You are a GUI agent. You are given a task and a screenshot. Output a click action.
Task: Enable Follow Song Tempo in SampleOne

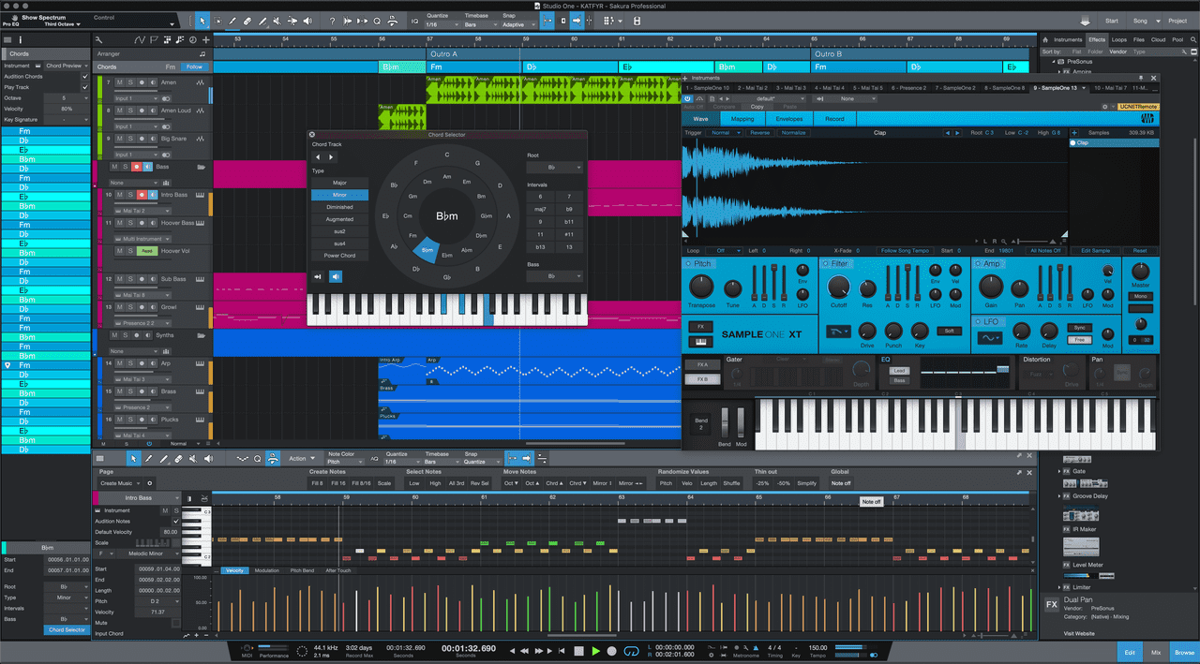point(903,251)
